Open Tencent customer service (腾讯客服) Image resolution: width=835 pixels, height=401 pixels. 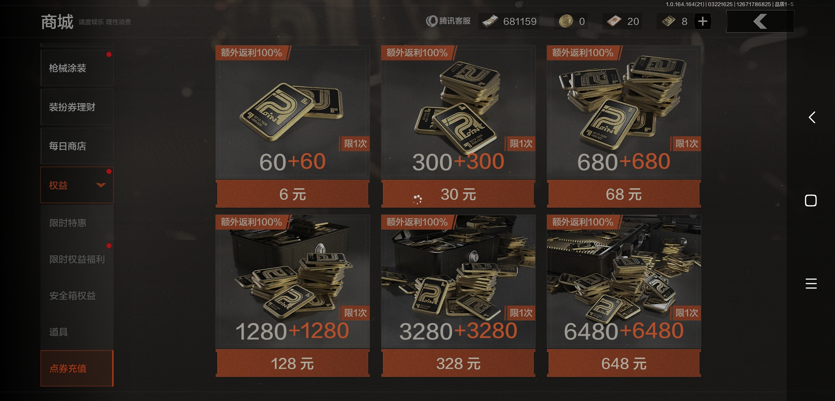tap(448, 21)
